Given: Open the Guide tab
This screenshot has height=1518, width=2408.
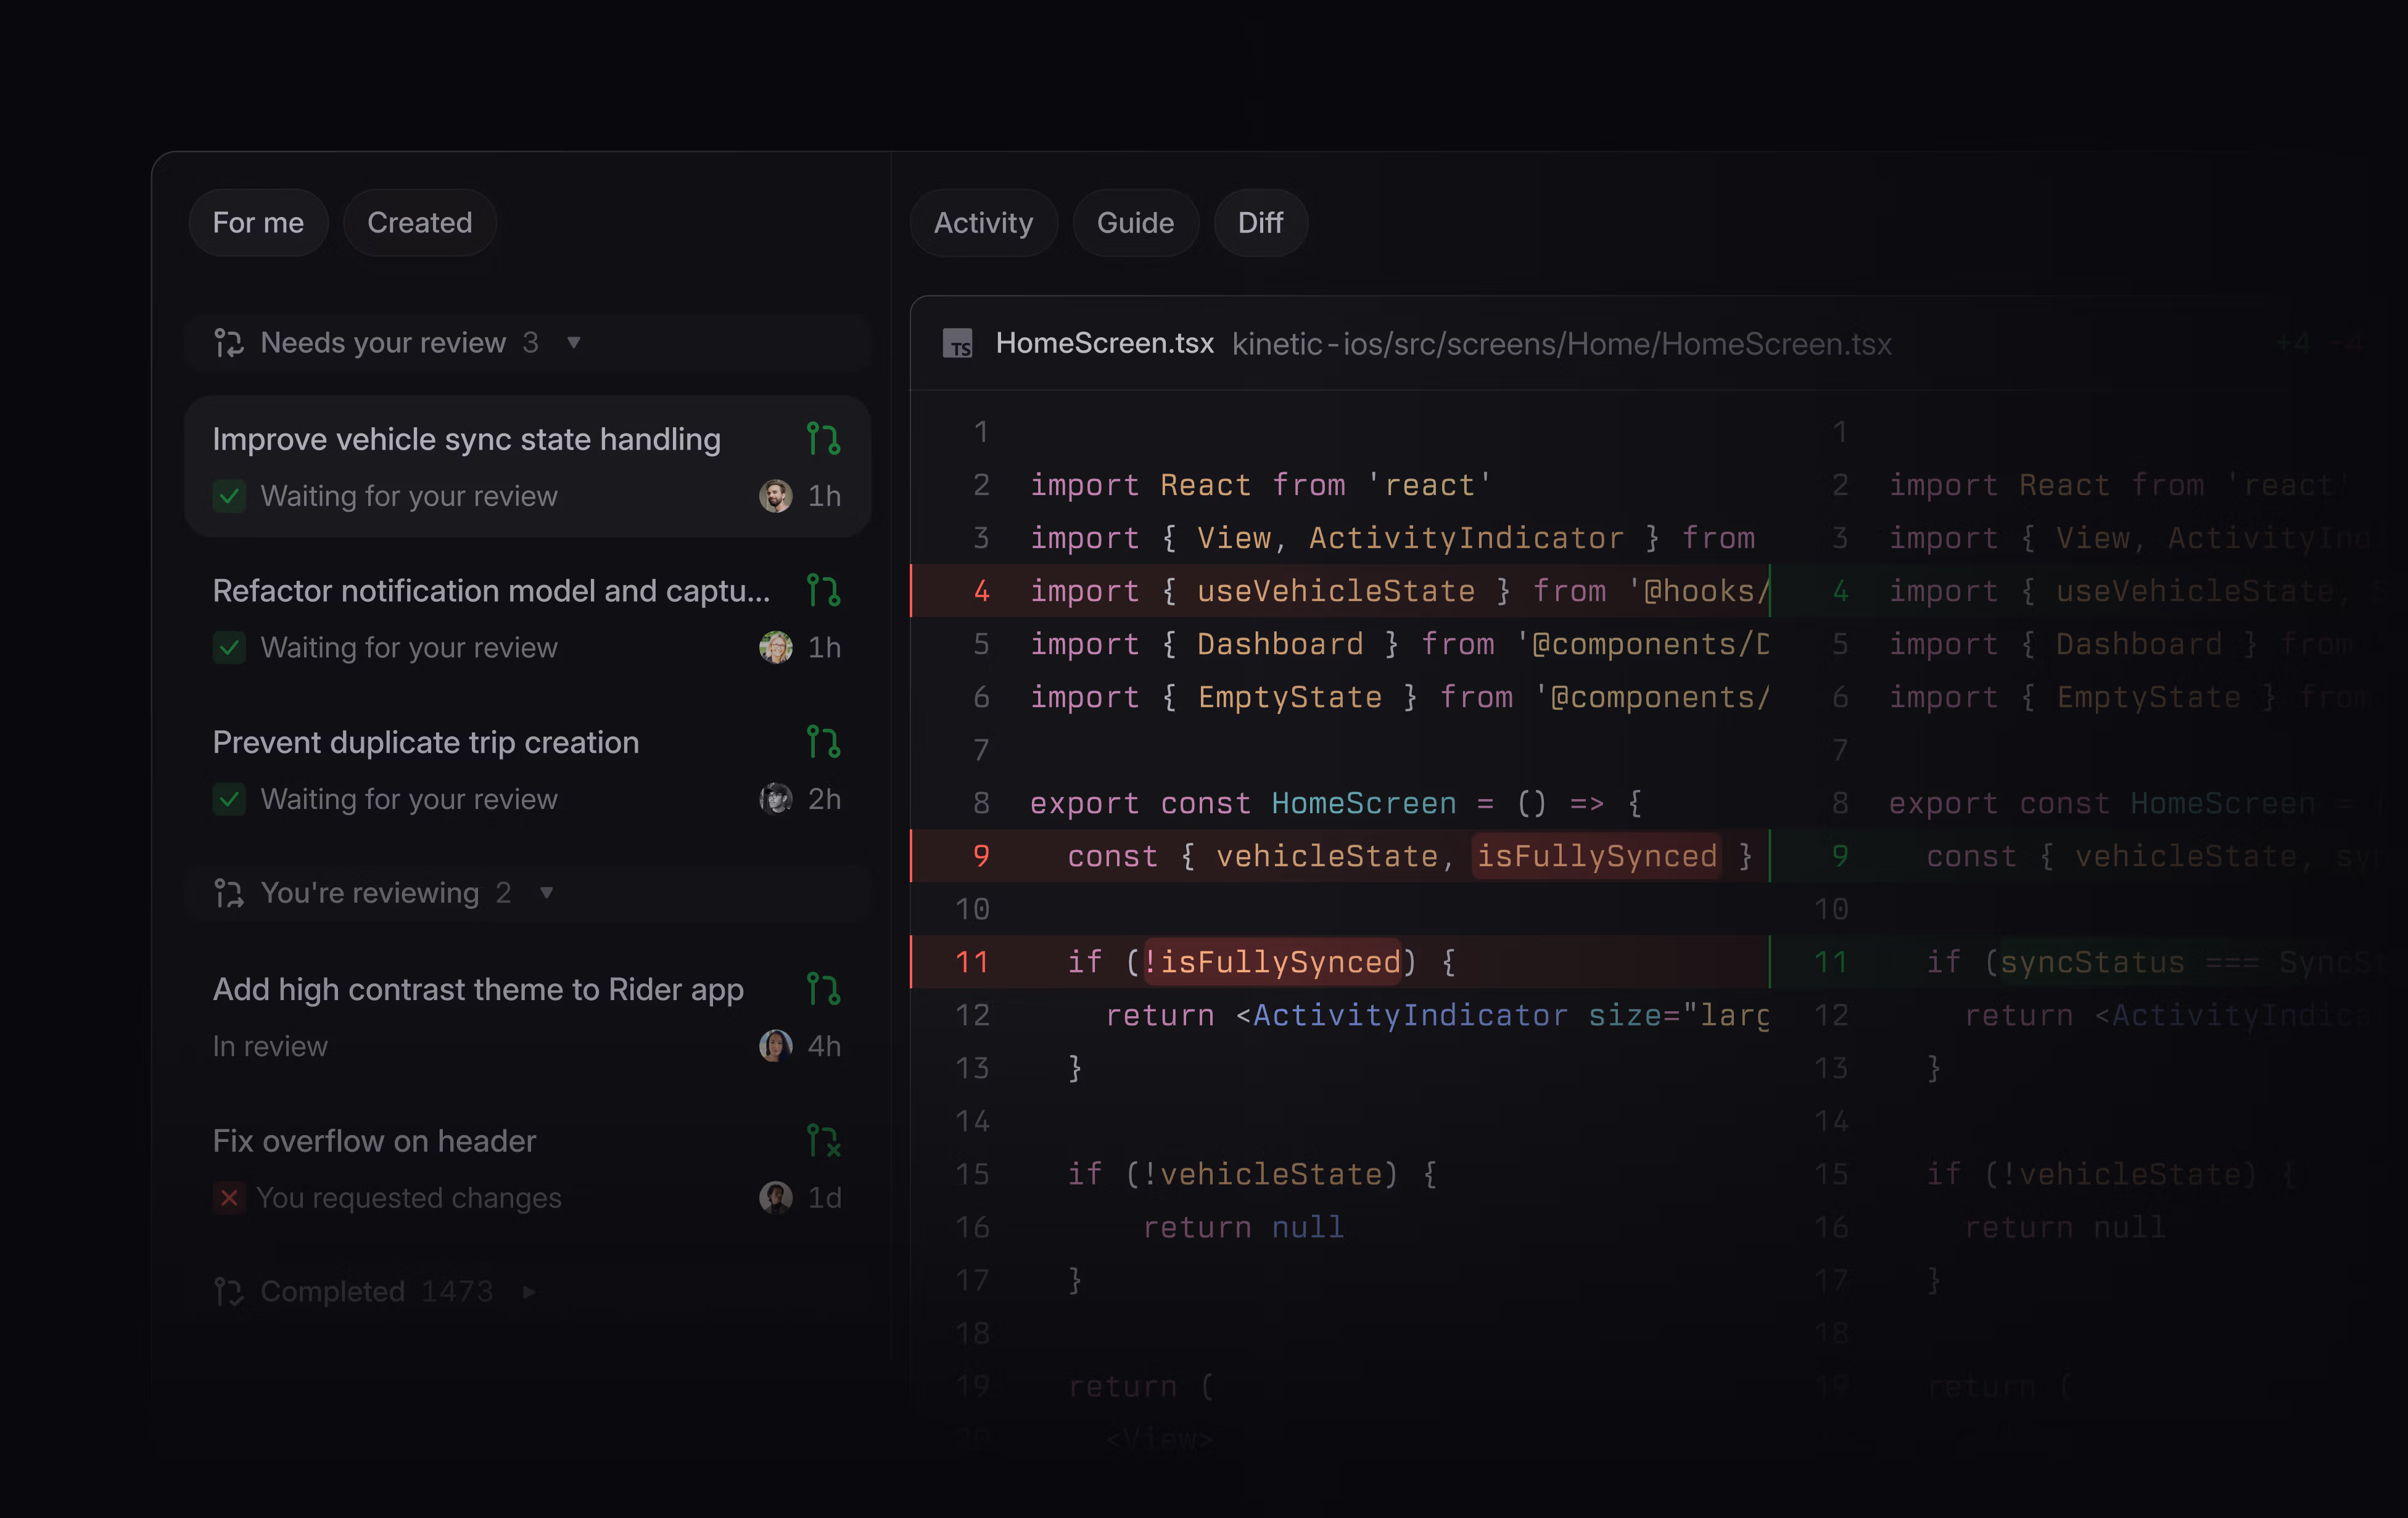Looking at the screenshot, I should tap(1135, 222).
